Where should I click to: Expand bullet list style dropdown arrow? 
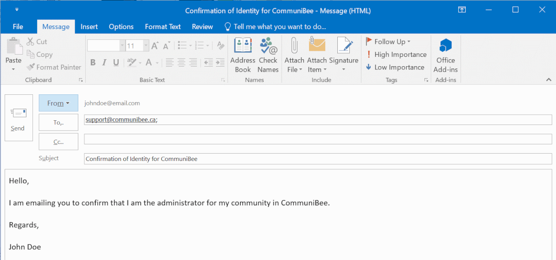(x=190, y=45)
